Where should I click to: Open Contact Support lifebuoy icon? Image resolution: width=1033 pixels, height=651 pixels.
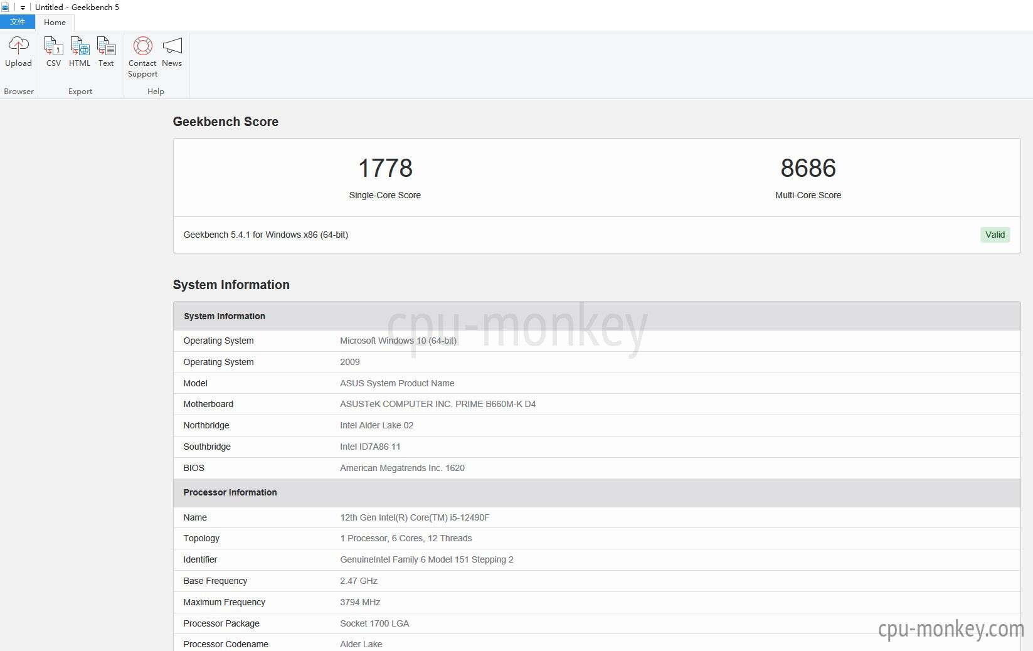pos(142,46)
